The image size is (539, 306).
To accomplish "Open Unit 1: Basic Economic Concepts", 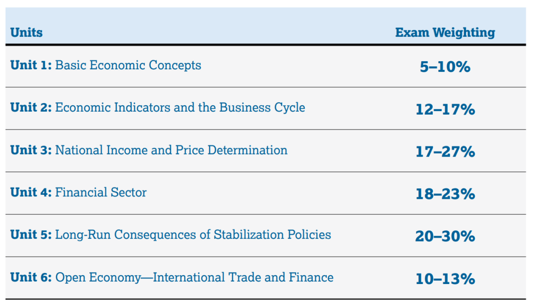I will tap(105, 65).
